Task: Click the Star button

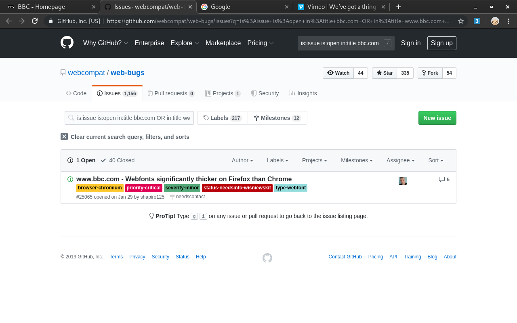Action: pos(385,73)
